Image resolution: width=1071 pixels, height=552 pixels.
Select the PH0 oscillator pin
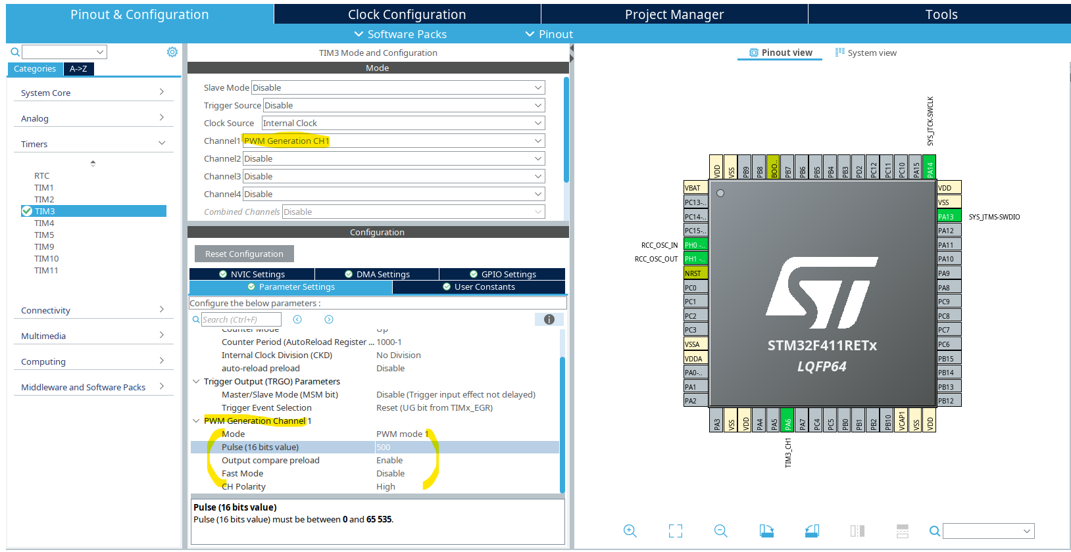tap(696, 245)
